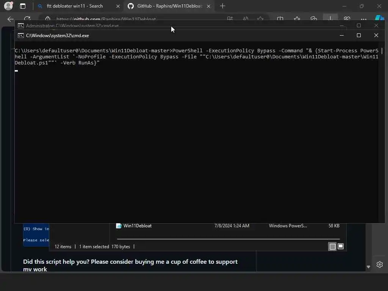Add this page to favorites star
Screen dimensions: 388x291
tap(260, 19)
